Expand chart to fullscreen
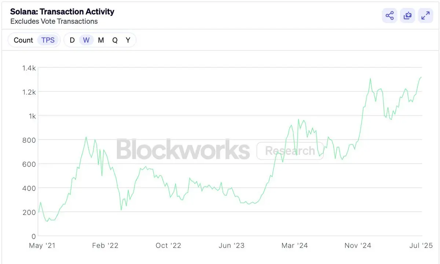Screen dimensions: 440x264 coord(425,16)
